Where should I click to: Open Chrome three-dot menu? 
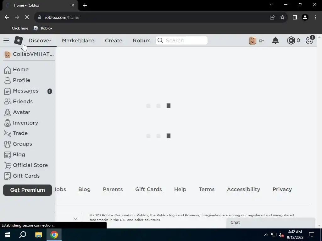(315, 18)
